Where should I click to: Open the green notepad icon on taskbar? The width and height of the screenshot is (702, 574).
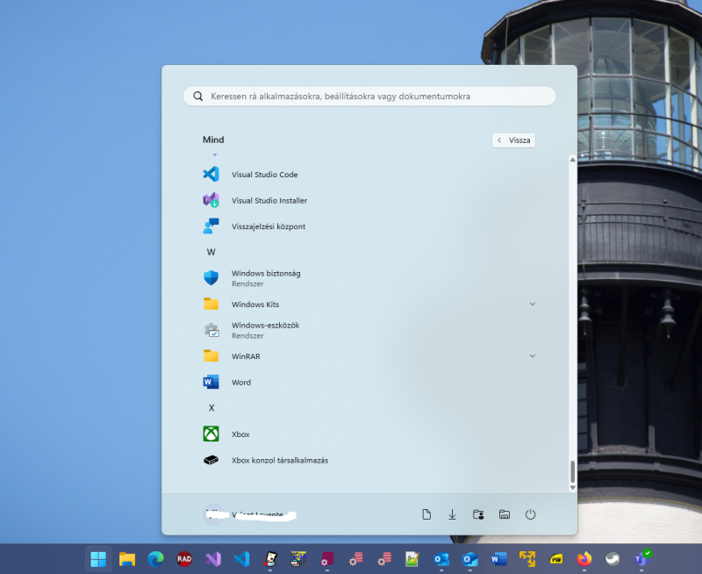tap(412, 559)
